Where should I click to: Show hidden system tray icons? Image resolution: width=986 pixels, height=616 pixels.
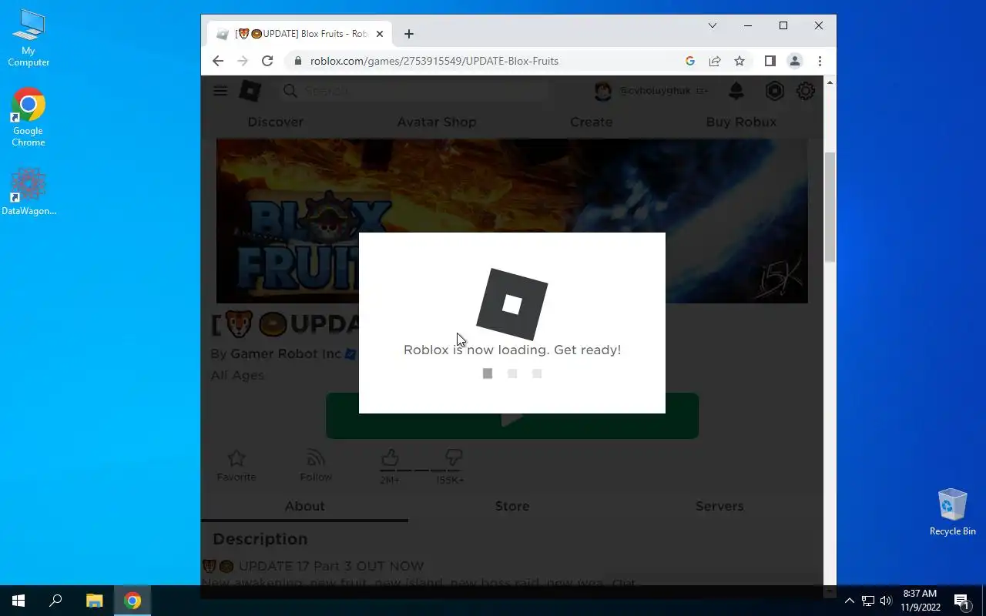click(x=850, y=601)
